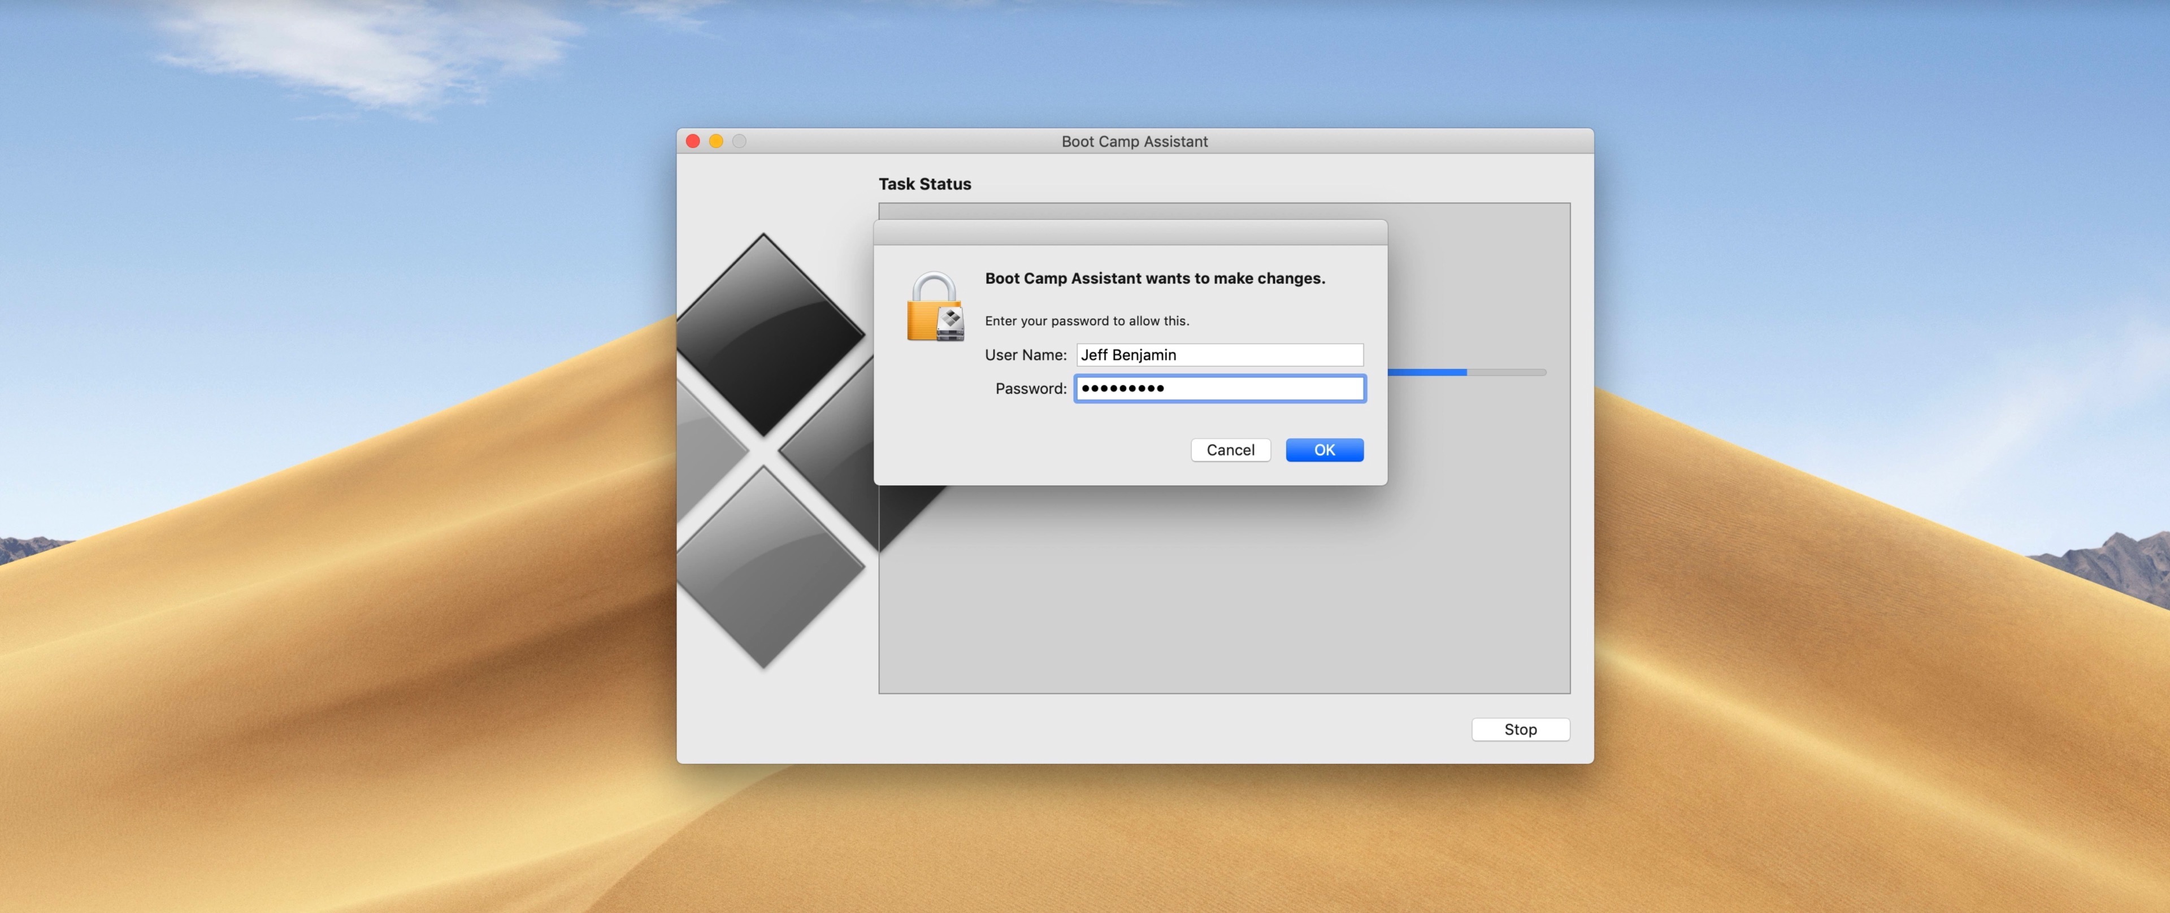Image resolution: width=2170 pixels, height=913 pixels.
Task: Click the User Name field with Jeff Benjamin
Action: (x=1219, y=355)
